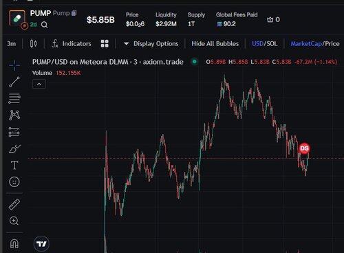Open the layout grid icon
Image resolution: width=344 pixels, height=253 pixels.
pyautogui.click(x=105, y=43)
